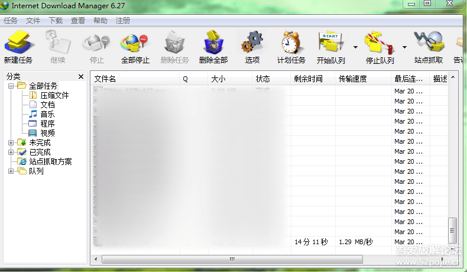The height and width of the screenshot is (272, 467).
Task: Close the 分类 sidebar panel
Action: [81, 76]
